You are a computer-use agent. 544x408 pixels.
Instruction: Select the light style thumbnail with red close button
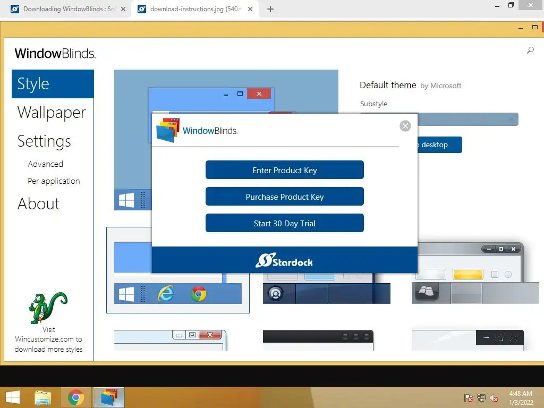coord(171,340)
